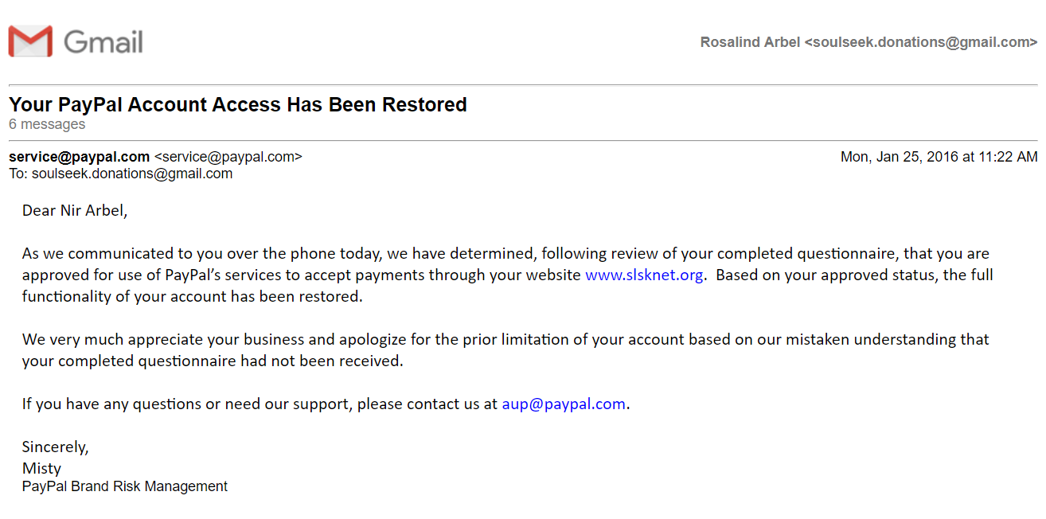Click the sender address in angle brackets
This screenshot has height=519, width=1046.
point(228,157)
